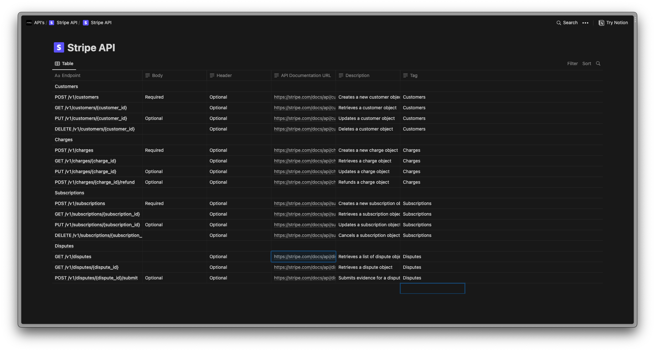
Task: Click the Body column text-type icon
Action: [x=148, y=75]
